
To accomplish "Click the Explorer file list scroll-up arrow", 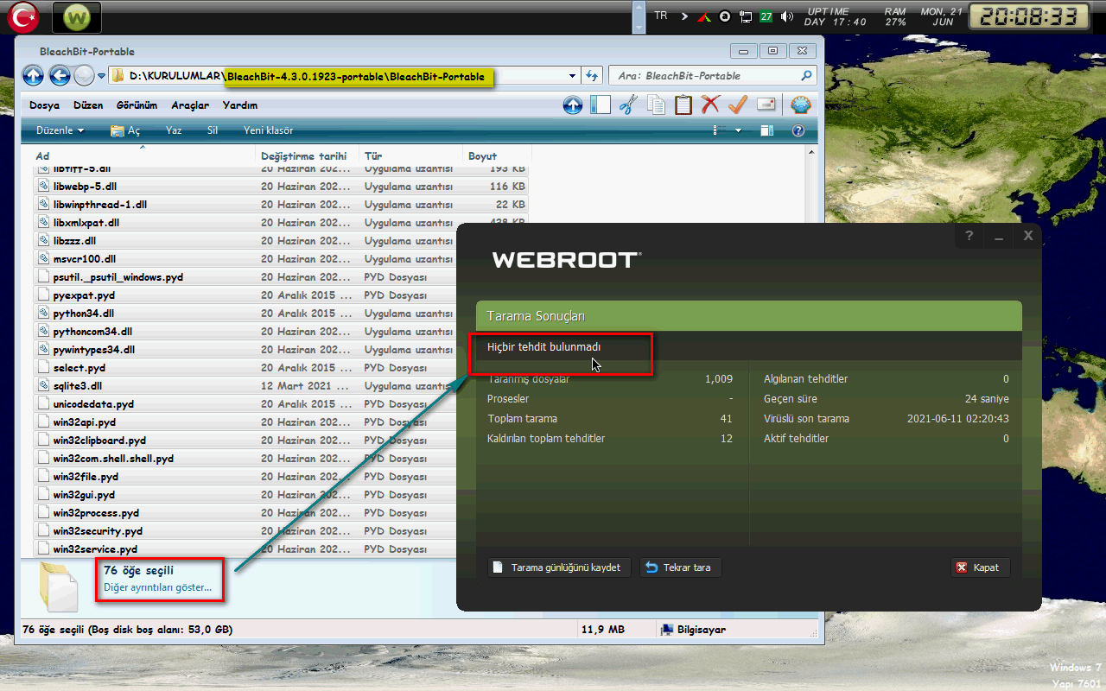I will click(x=810, y=154).
